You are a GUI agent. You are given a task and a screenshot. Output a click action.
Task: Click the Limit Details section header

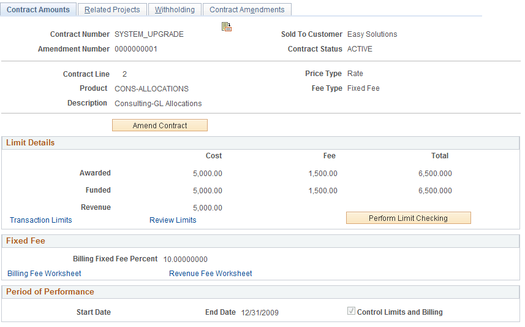coord(260,143)
